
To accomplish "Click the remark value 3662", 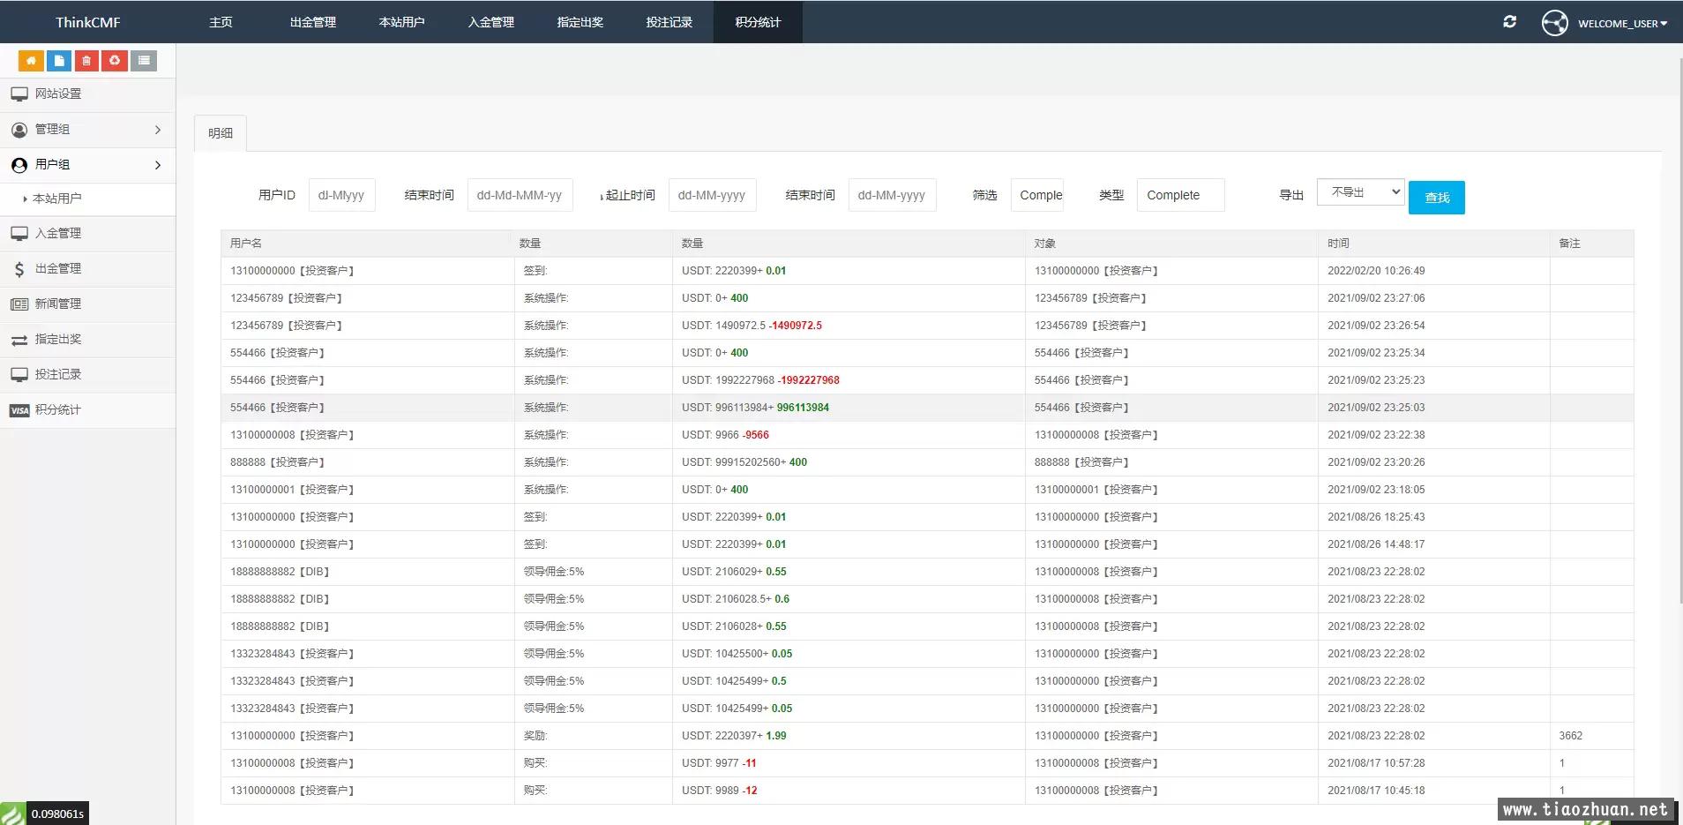I will pyautogui.click(x=1571, y=736).
